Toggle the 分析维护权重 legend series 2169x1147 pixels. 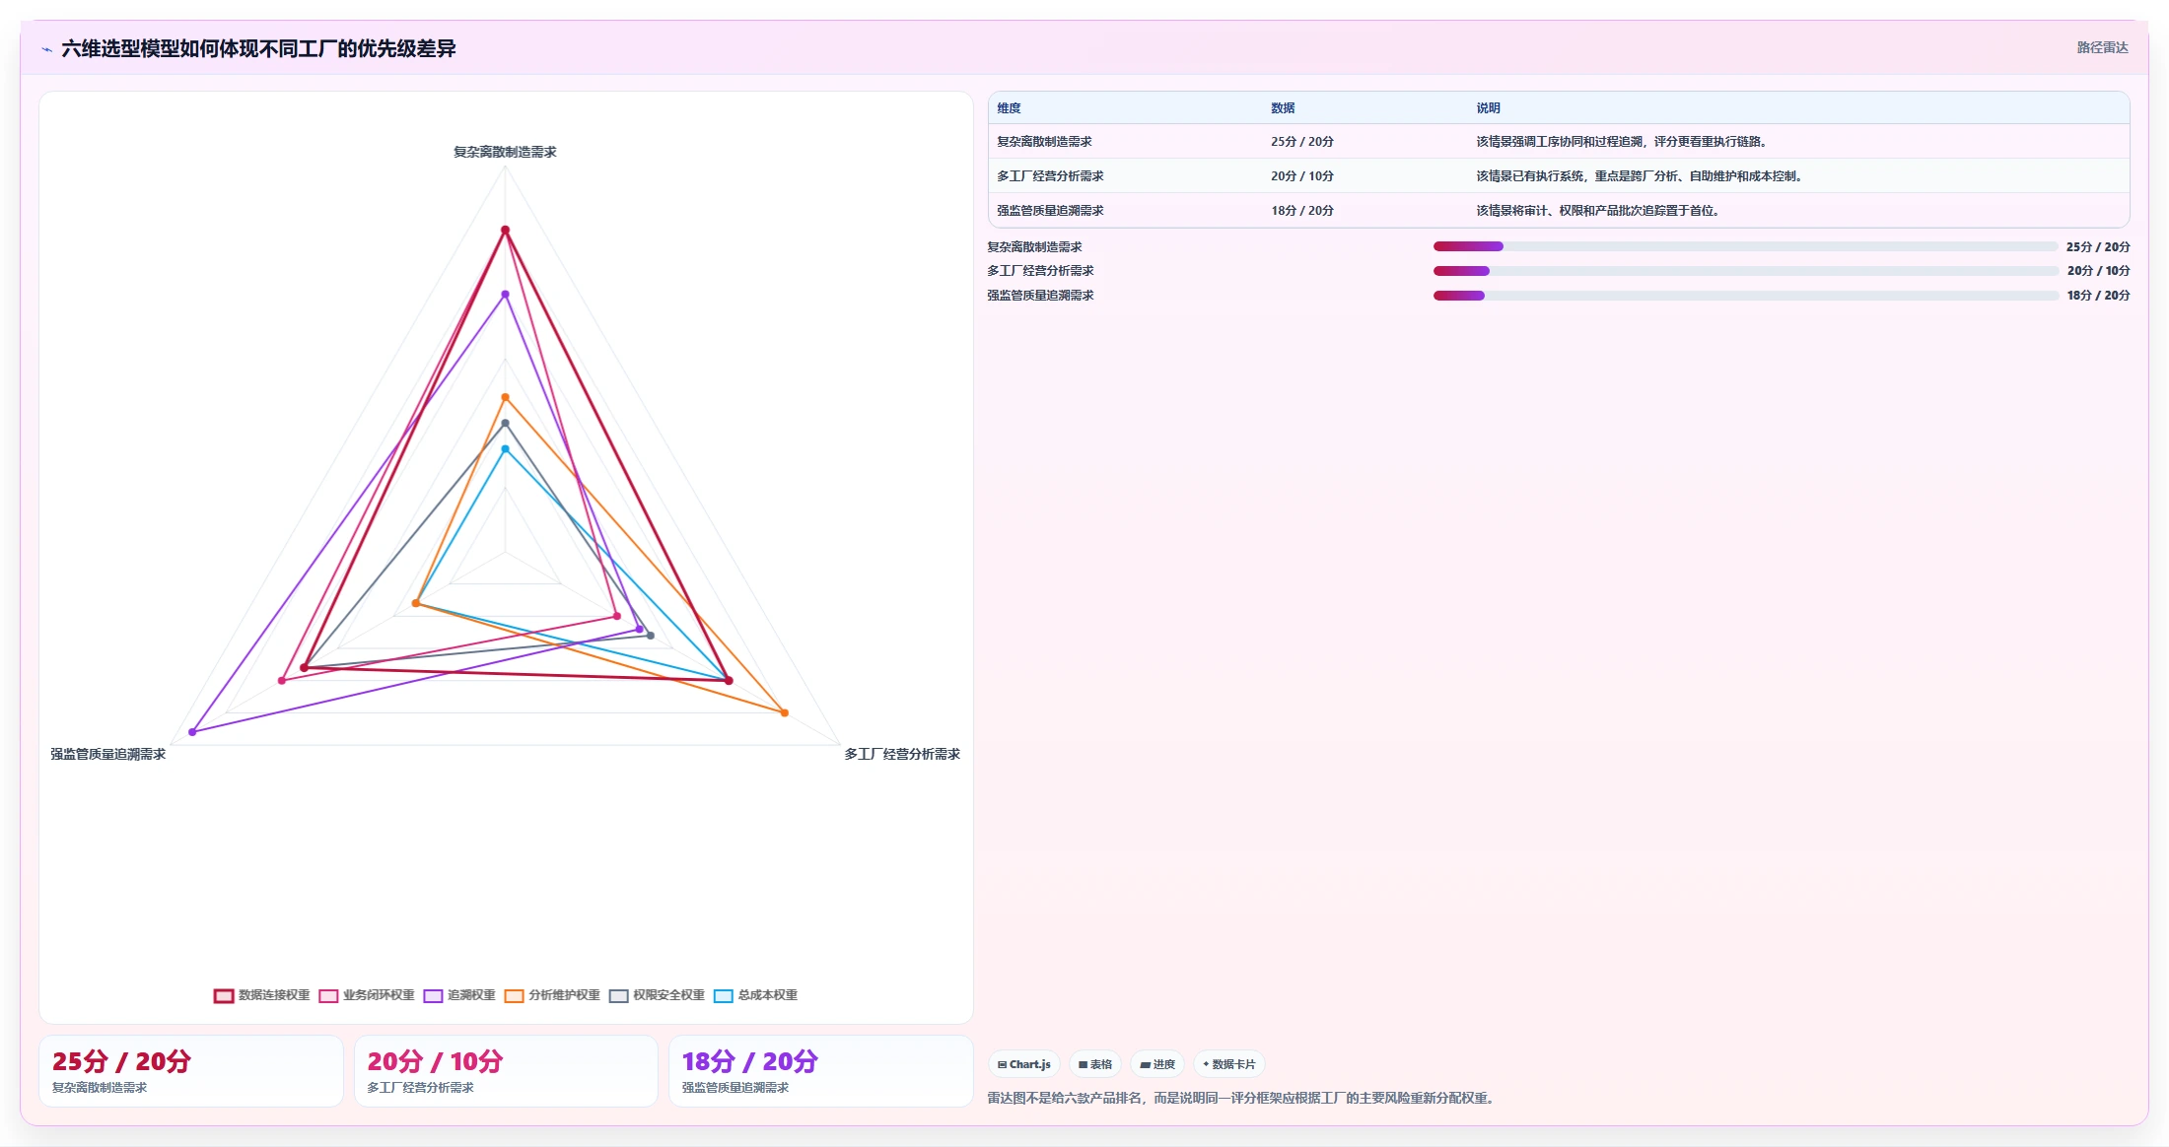click(x=552, y=995)
